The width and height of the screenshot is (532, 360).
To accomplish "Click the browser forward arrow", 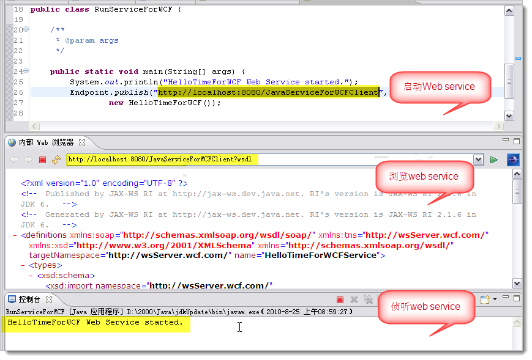I will pos(28,160).
